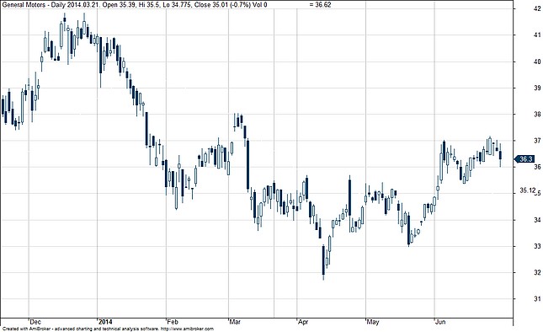Click the 'Created with AmiBroker' footer text
543x332 pixels.
coord(25,329)
